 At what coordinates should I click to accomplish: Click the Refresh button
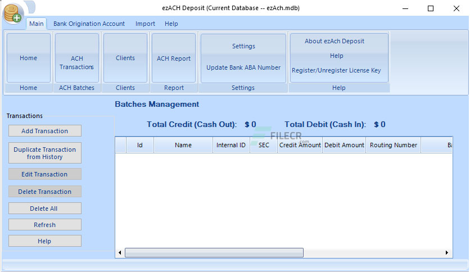pyautogui.click(x=44, y=225)
